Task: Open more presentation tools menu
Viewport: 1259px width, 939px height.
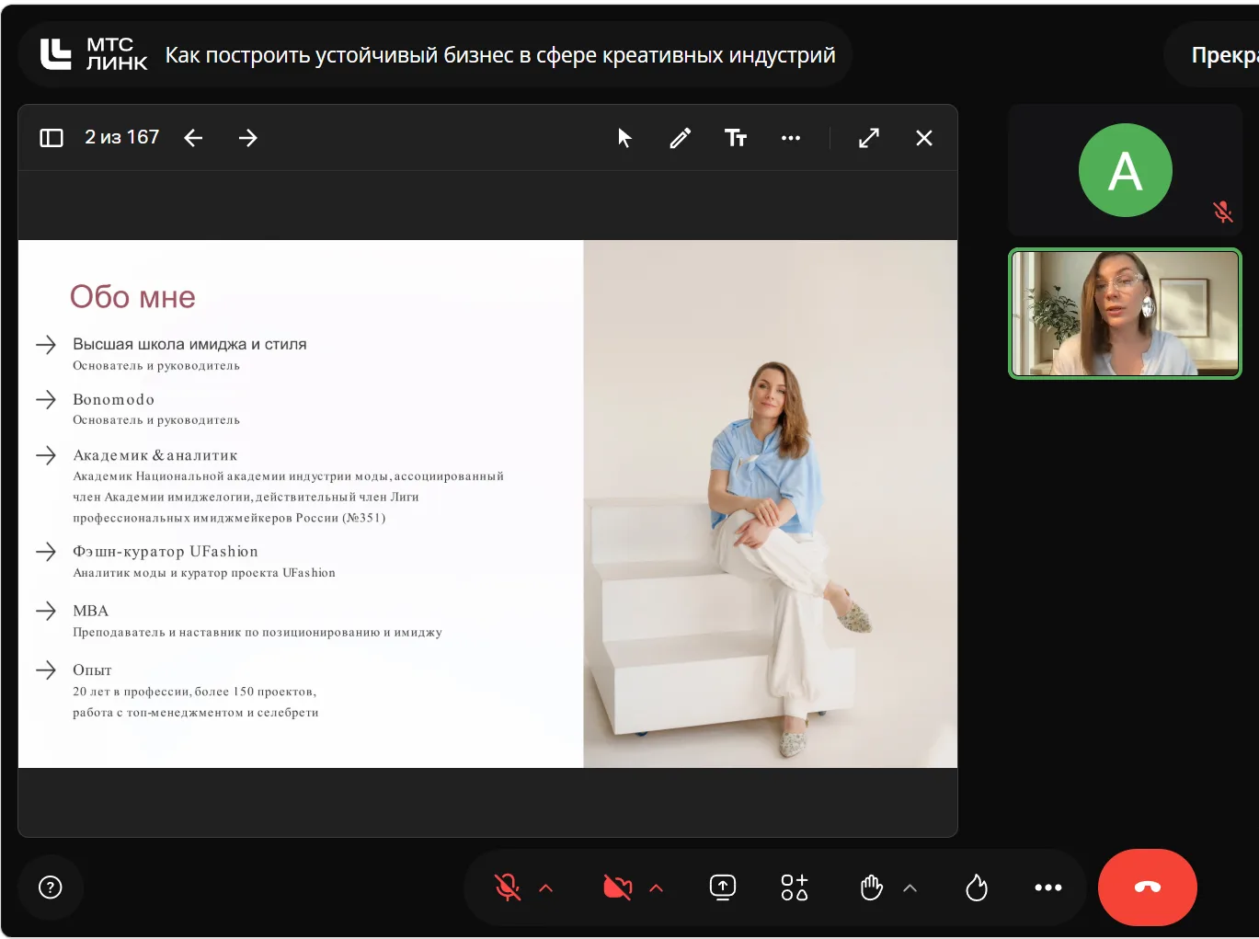Action: coord(791,138)
